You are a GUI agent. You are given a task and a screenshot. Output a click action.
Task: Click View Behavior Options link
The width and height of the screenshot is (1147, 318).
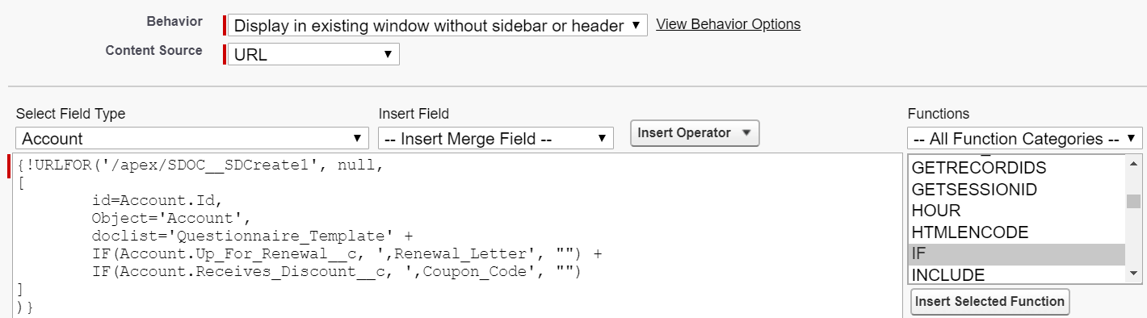[728, 24]
